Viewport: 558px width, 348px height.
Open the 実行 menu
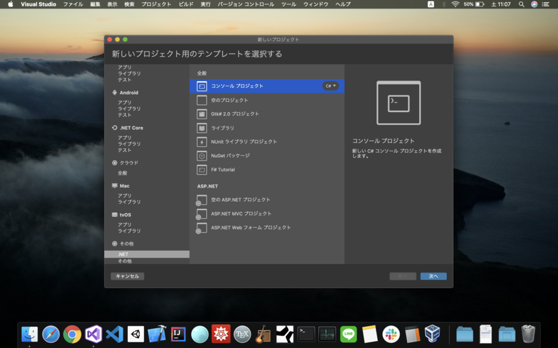[x=205, y=5]
